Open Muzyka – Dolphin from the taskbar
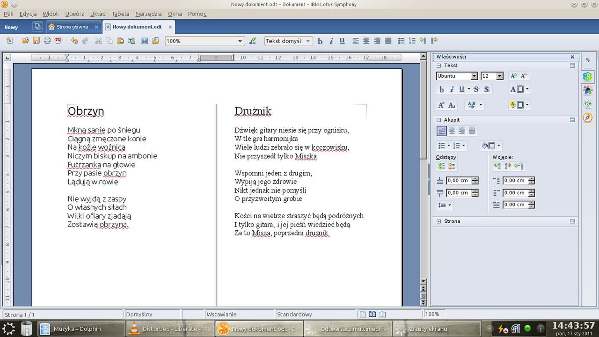 80,329
